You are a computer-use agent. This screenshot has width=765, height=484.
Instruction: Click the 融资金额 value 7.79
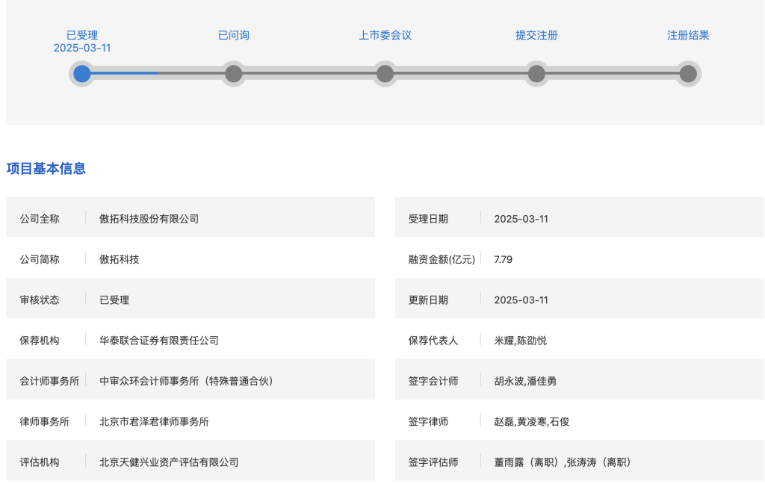504,260
